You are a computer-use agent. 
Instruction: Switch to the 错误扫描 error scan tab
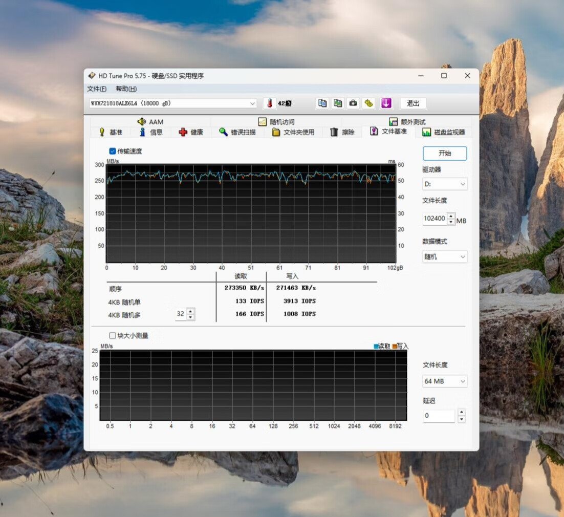[x=237, y=132]
